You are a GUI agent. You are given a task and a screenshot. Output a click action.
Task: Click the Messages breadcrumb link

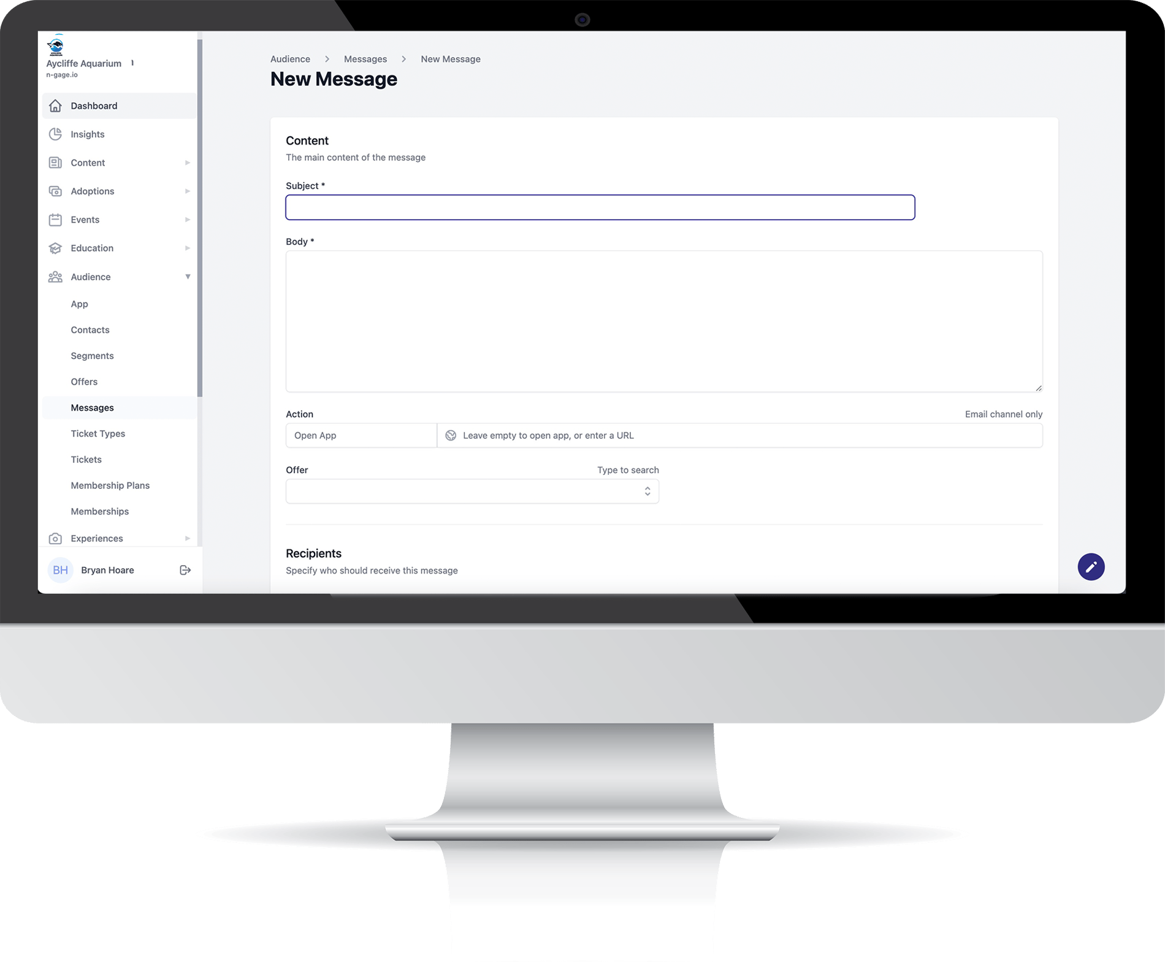365,59
